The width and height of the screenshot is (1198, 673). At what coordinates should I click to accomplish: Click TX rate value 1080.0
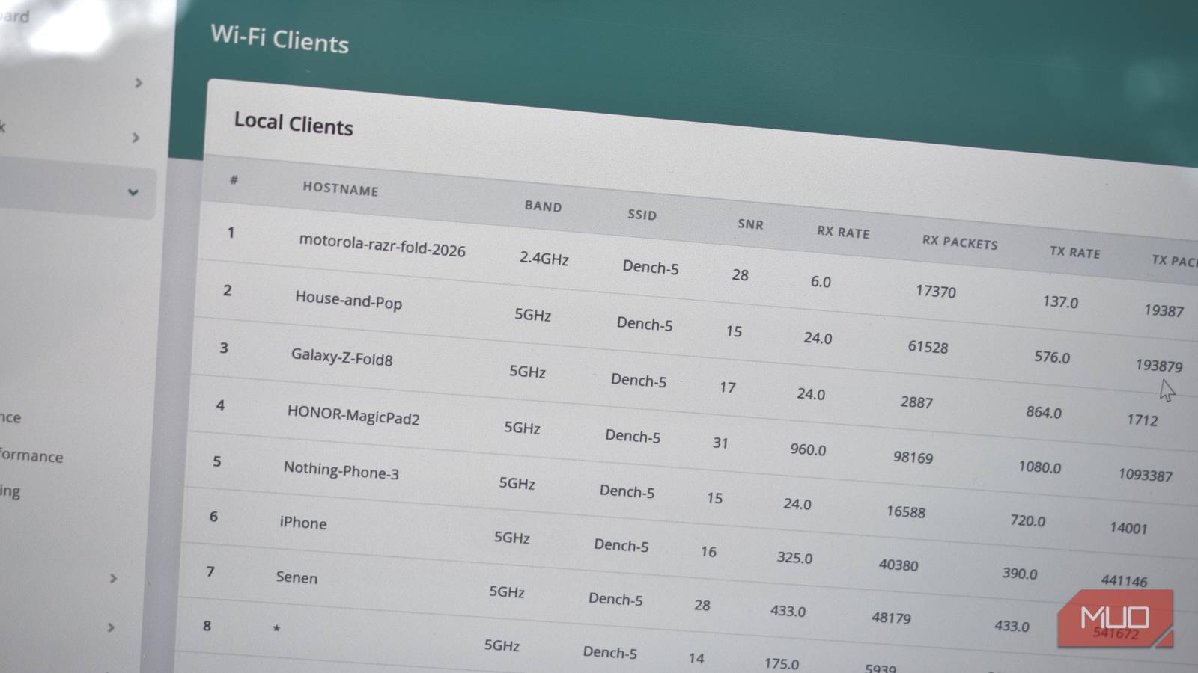(x=1040, y=467)
